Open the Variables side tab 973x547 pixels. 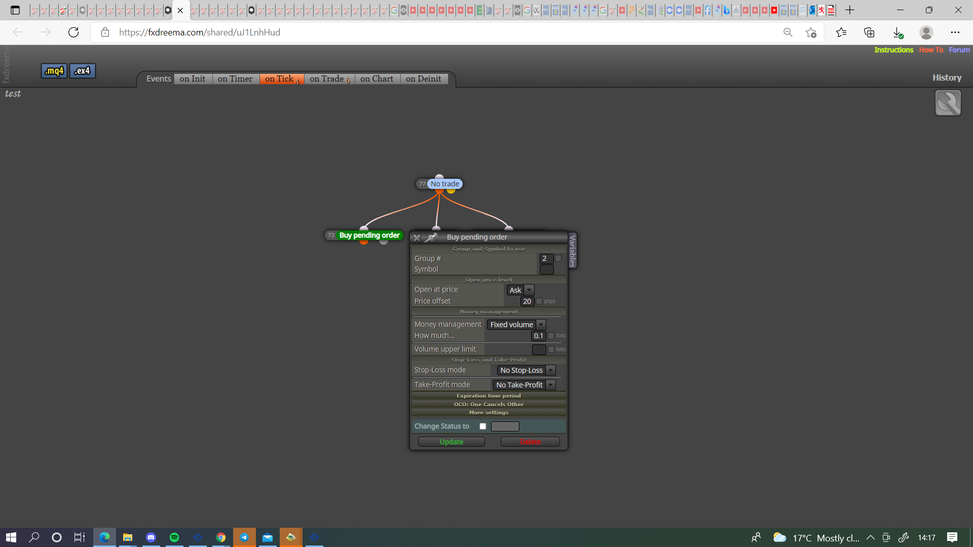[573, 251]
